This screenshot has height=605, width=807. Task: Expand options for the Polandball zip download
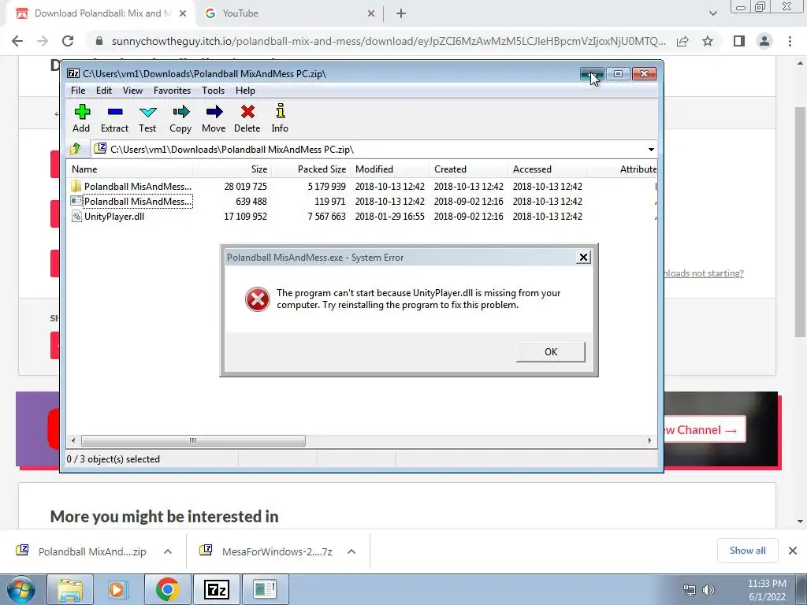click(x=168, y=551)
